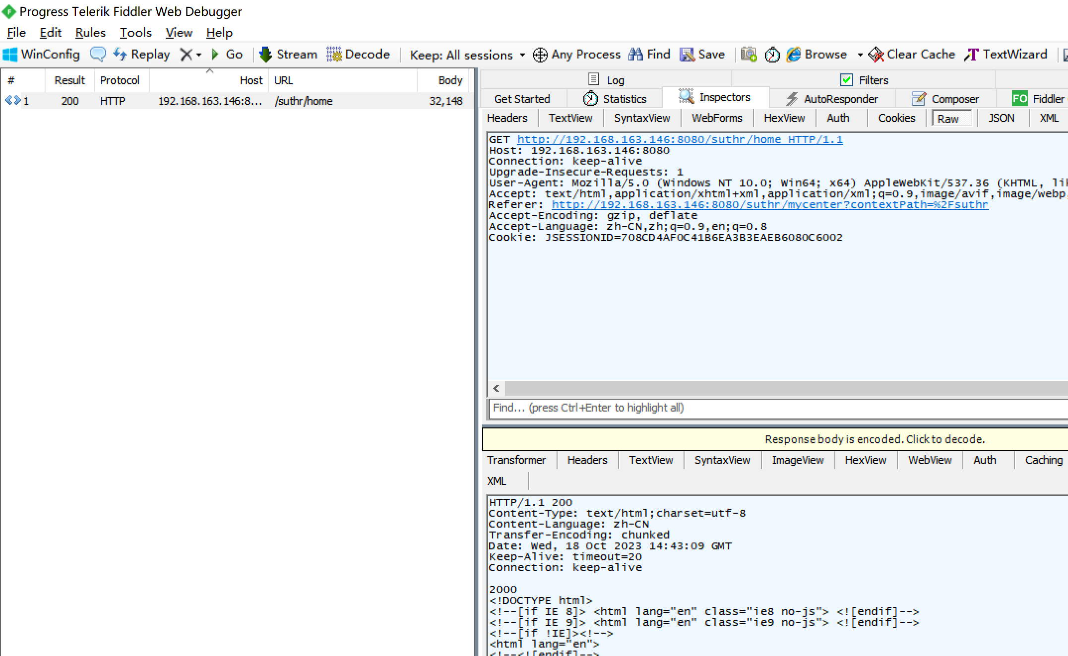
Task: Sort sessions by Result column
Action: (70, 80)
